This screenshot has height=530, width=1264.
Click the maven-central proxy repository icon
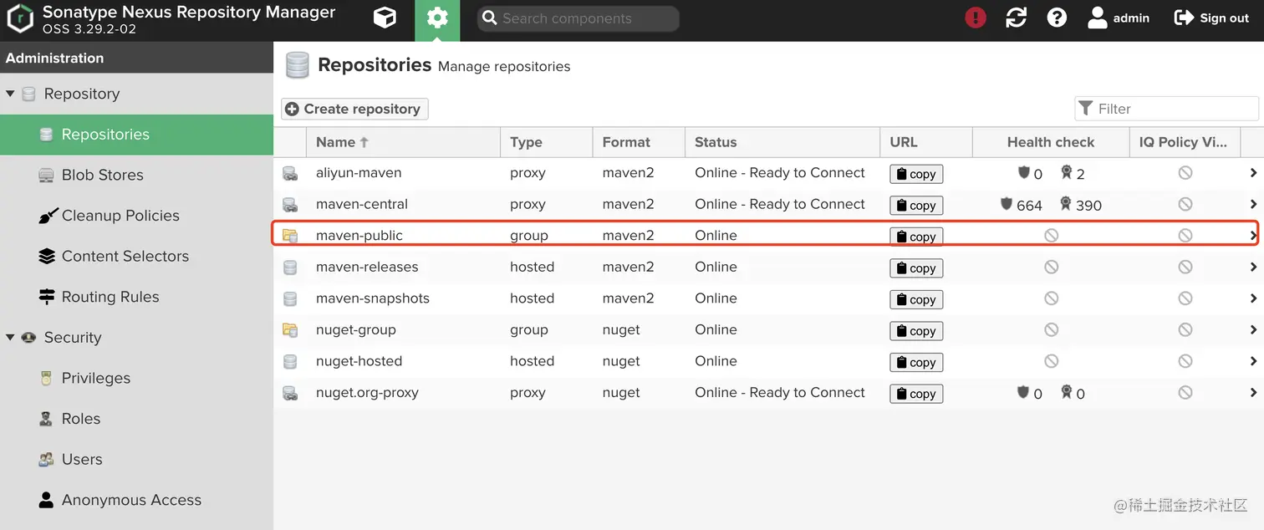coord(290,205)
